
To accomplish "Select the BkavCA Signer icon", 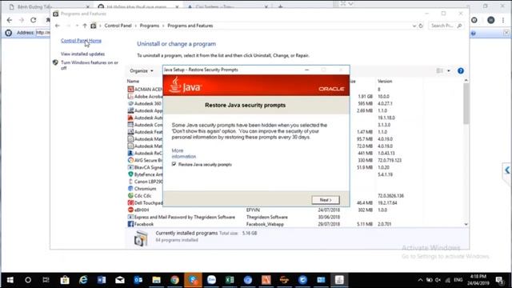I will click(130, 167).
